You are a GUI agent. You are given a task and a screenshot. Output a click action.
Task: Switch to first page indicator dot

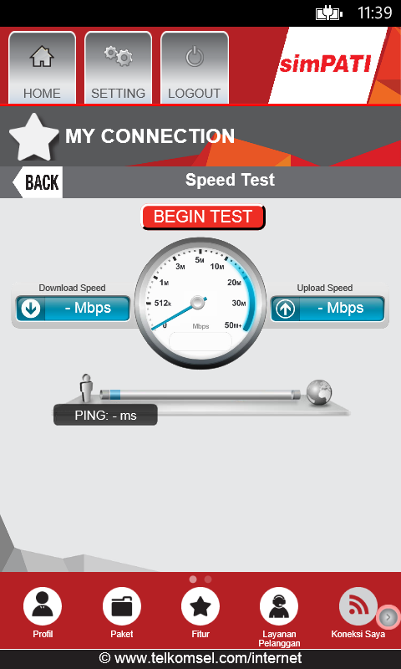point(193,579)
